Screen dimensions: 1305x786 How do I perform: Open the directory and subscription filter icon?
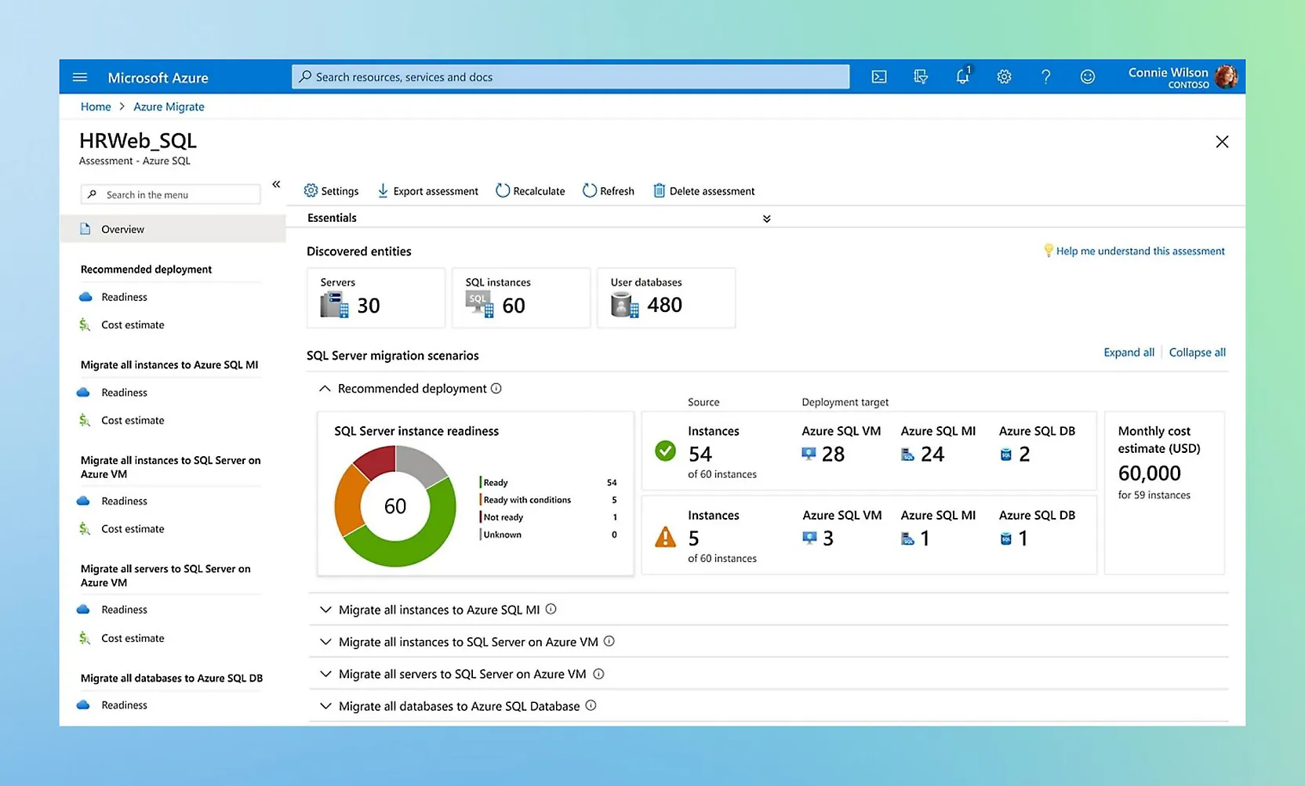(x=921, y=77)
